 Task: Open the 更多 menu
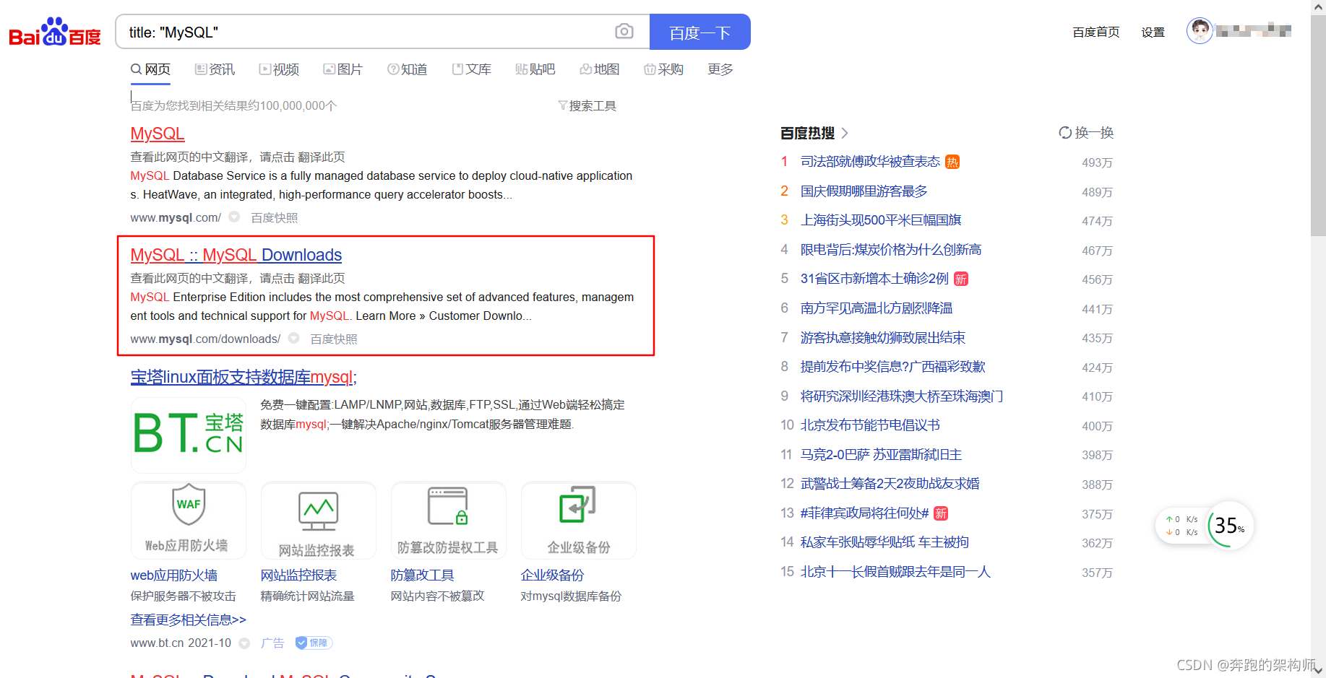tap(720, 69)
